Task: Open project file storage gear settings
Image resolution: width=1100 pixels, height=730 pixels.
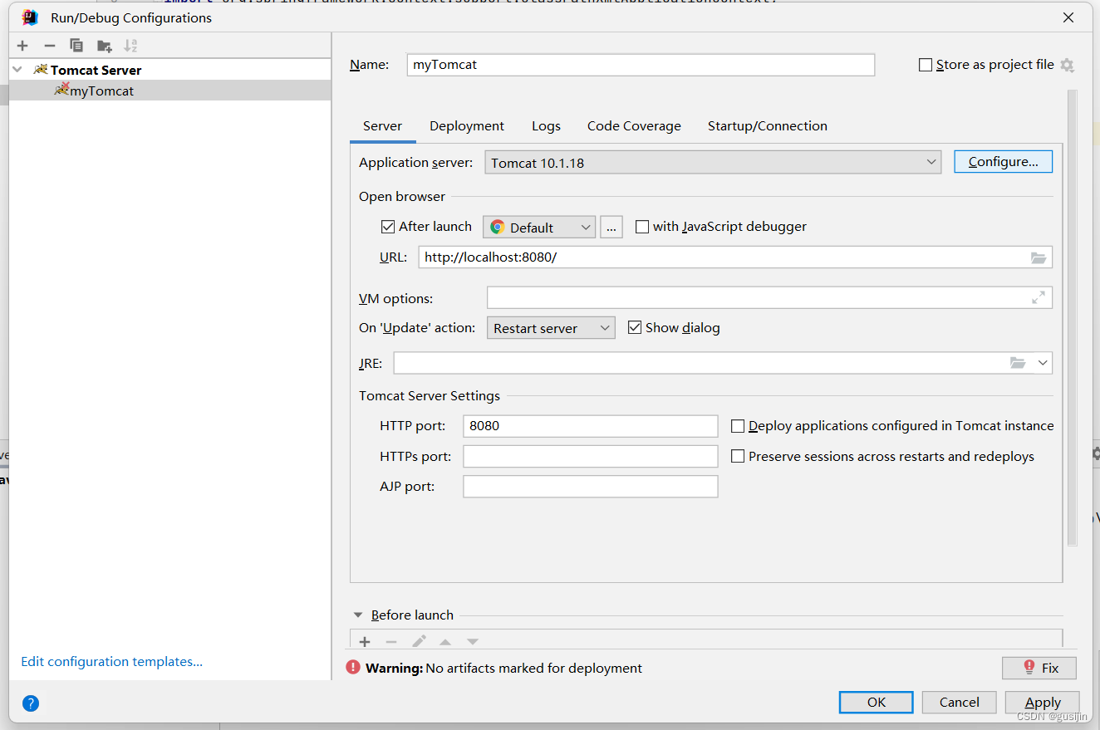Action: (x=1068, y=65)
